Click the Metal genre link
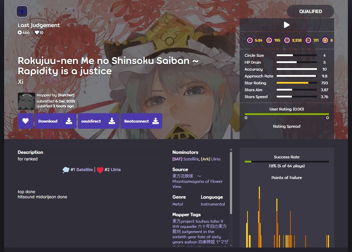 point(178,204)
